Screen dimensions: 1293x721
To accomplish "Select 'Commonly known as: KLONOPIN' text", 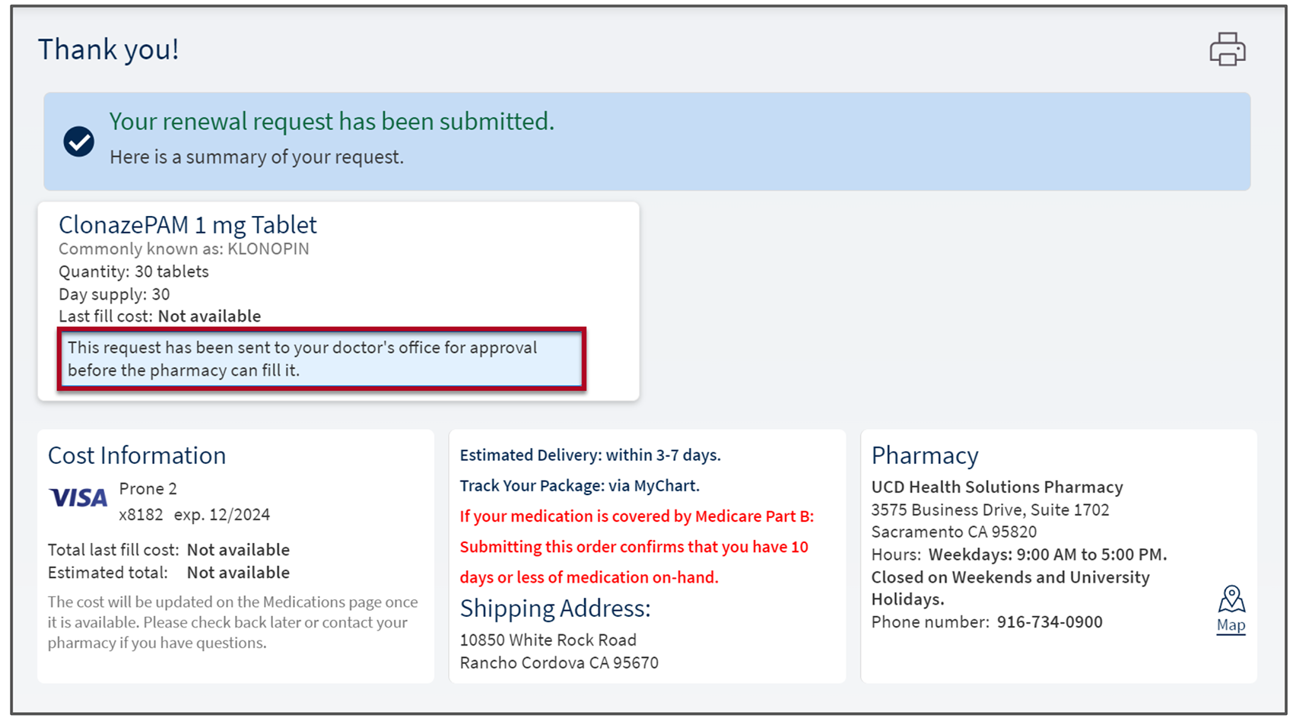I will point(184,249).
